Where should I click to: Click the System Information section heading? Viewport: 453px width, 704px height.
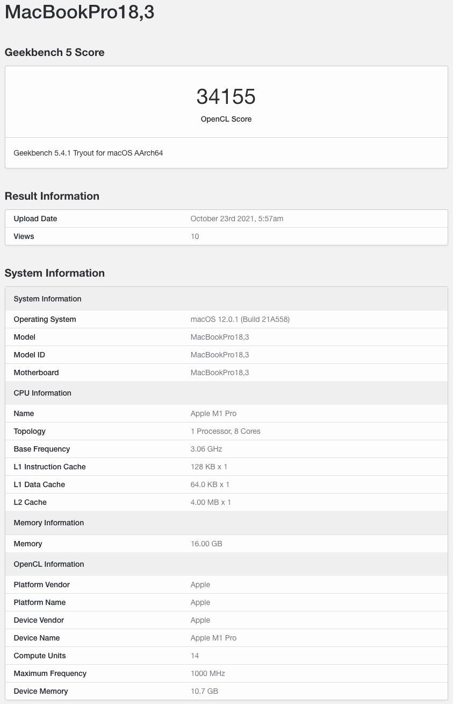(x=54, y=273)
